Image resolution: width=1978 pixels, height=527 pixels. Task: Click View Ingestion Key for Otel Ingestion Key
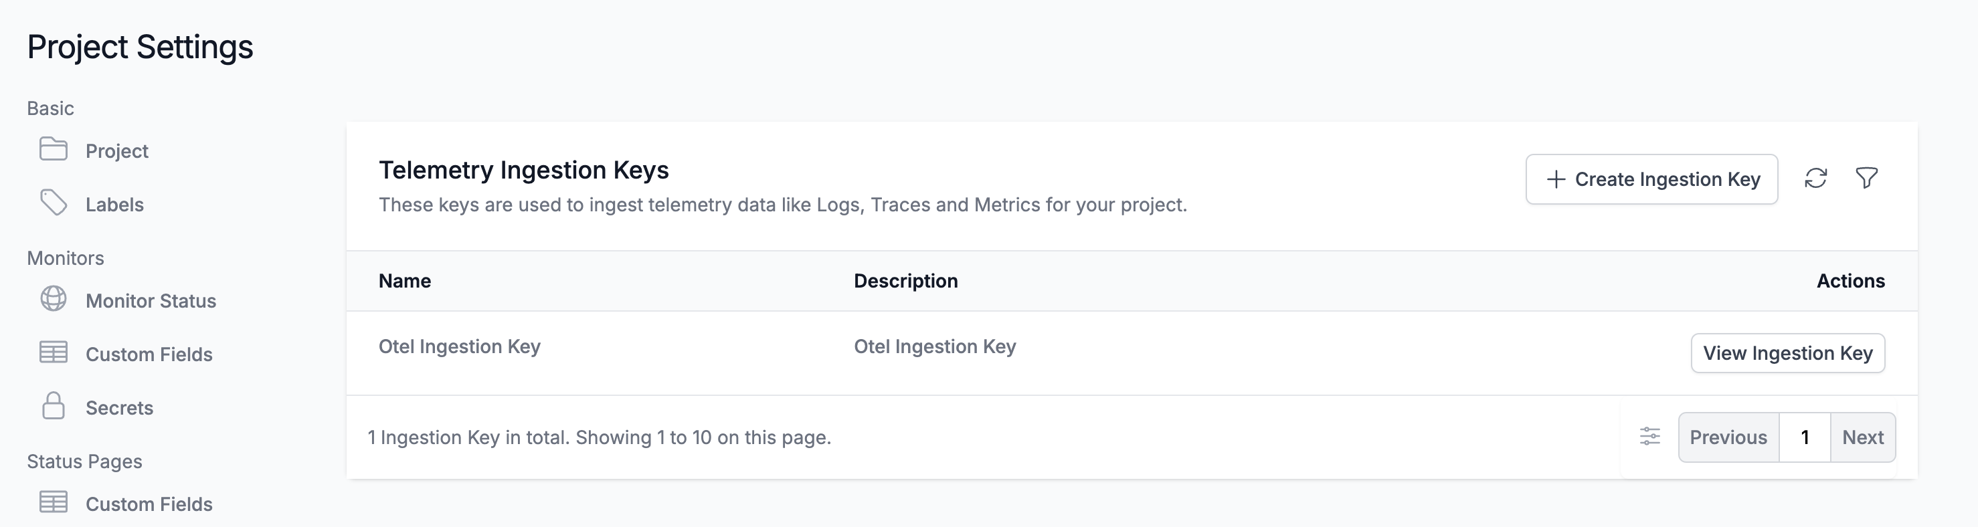pos(1787,353)
